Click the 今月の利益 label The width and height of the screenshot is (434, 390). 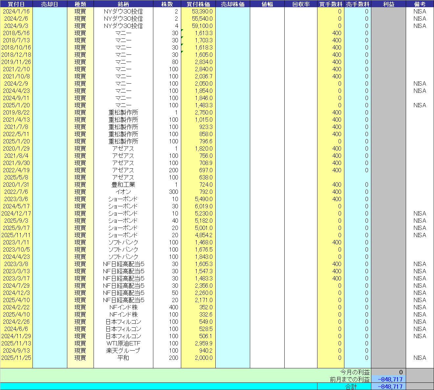click(355, 372)
